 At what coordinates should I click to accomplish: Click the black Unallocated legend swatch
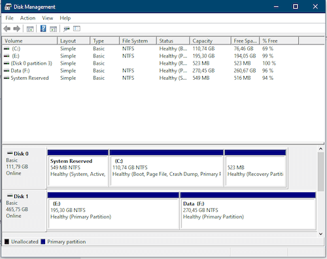click(x=7, y=241)
